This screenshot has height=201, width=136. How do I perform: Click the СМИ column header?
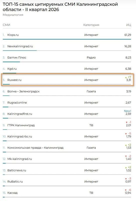(x=6, y=25)
